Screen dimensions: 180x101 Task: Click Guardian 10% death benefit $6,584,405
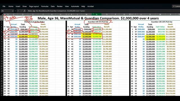[x=171, y=47]
